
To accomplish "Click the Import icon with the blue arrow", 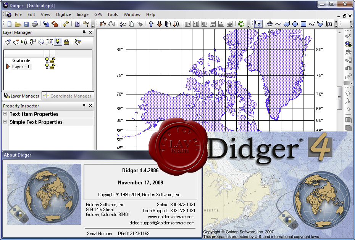I will tap(46, 24).
